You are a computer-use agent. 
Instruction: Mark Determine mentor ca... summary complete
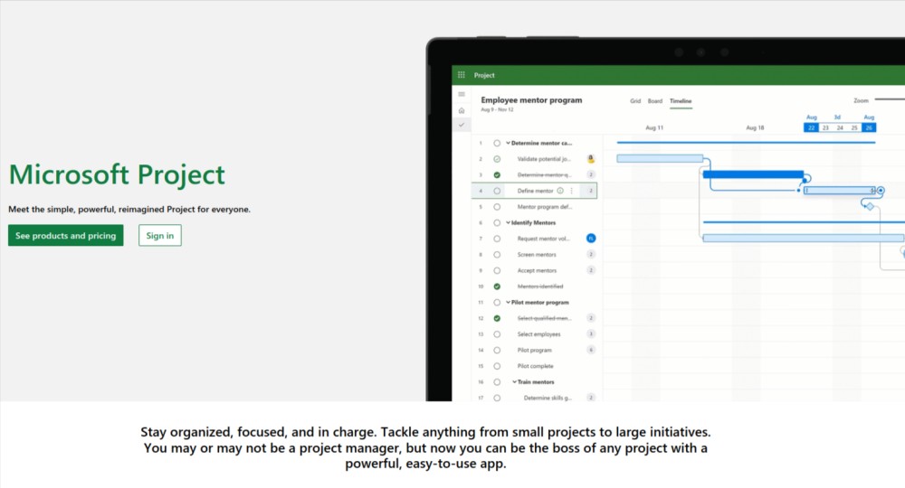tap(497, 143)
